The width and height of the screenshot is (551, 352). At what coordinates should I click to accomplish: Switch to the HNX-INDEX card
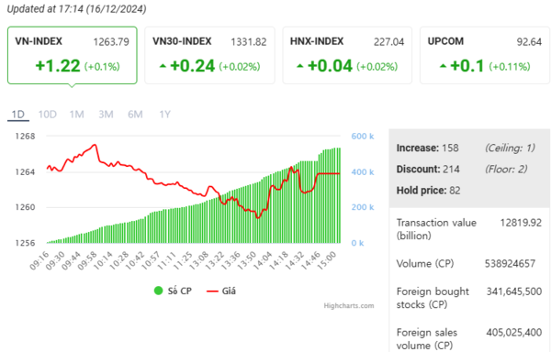click(347, 55)
